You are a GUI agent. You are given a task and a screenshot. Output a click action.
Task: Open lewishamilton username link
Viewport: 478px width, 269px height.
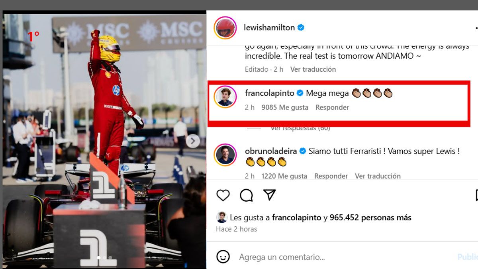(x=269, y=27)
